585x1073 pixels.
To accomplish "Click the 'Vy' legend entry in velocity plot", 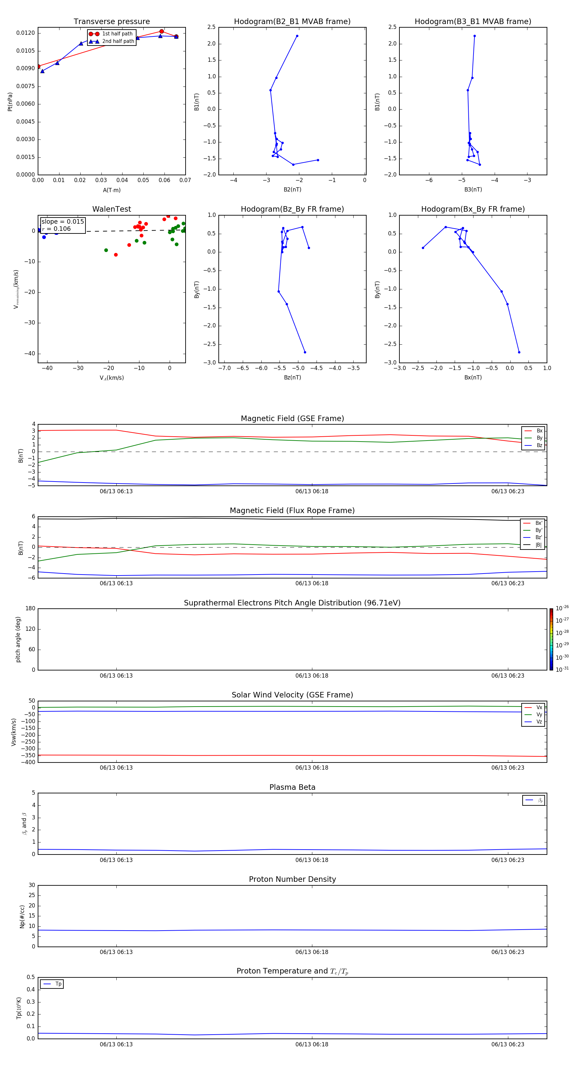I will pyautogui.click(x=533, y=715).
